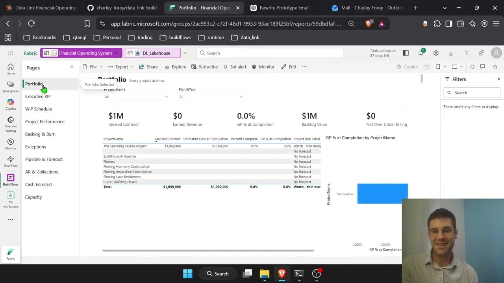The image size is (504, 283).
Task: Open the bookmarks icon in report toolbar
Action: pos(438,67)
